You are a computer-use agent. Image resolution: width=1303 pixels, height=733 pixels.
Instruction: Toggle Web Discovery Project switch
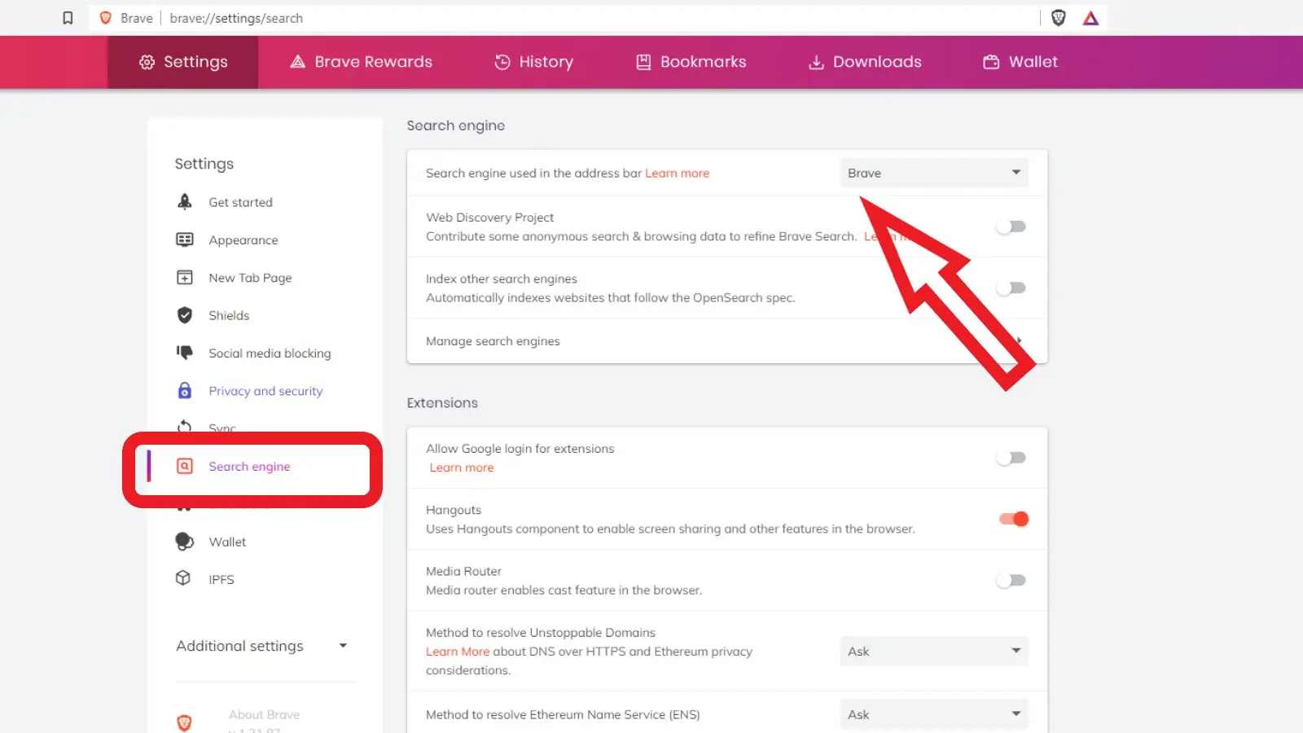tap(1011, 226)
